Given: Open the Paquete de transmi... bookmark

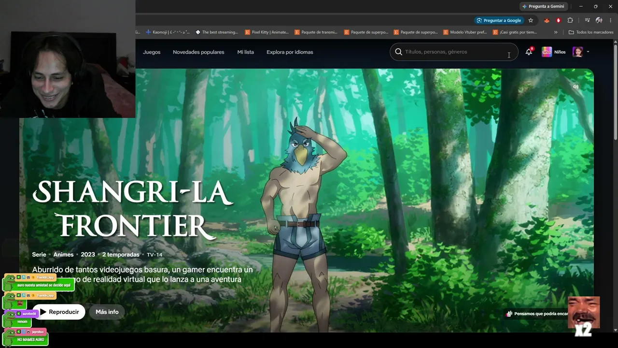Looking at the screenshot, I should (316, 32).
